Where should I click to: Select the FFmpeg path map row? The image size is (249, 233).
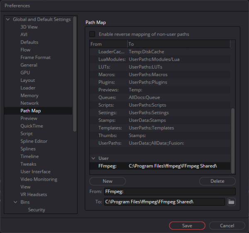[160, 166]
